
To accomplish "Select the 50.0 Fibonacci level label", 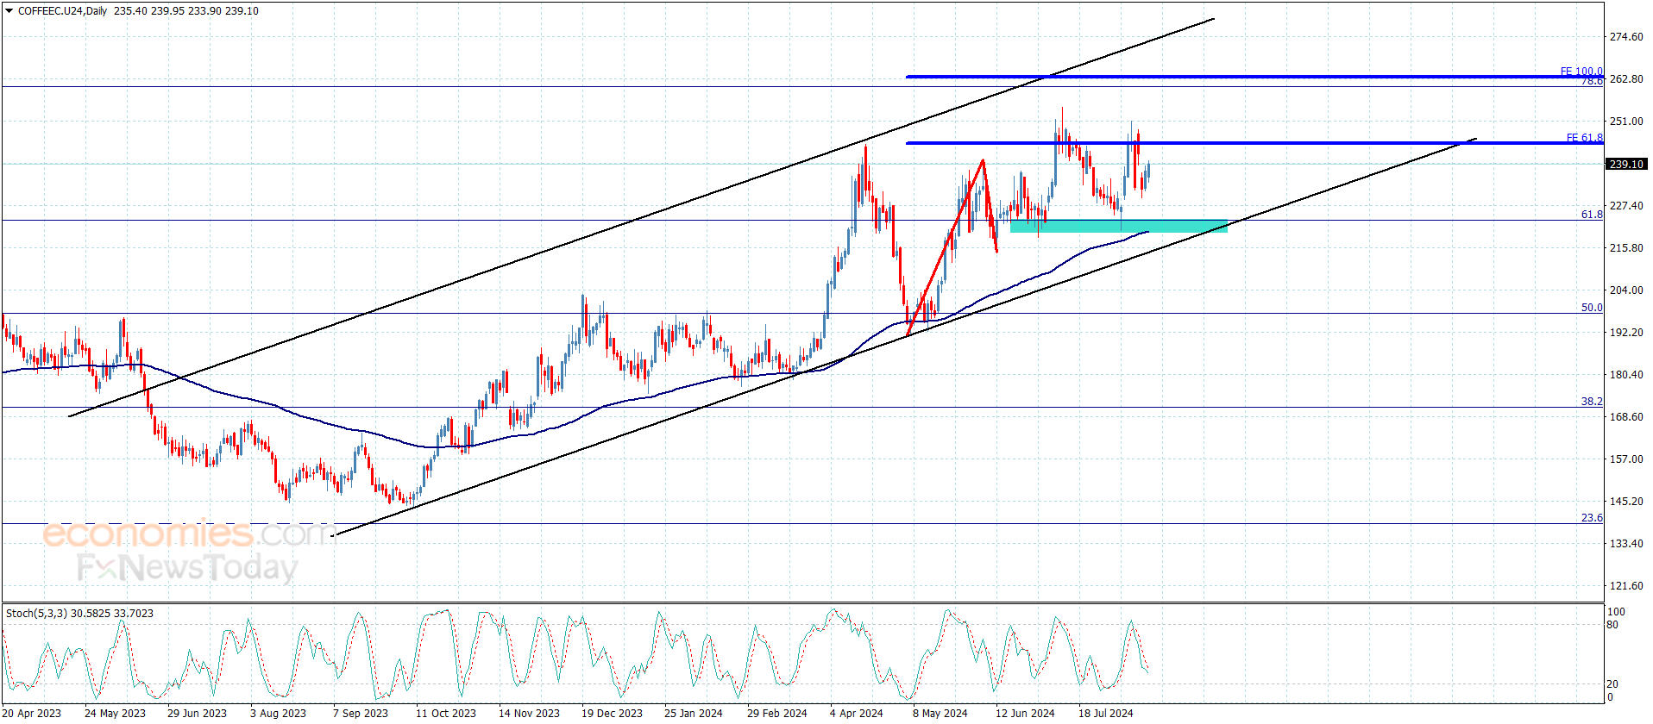I will coord(1592,308).
